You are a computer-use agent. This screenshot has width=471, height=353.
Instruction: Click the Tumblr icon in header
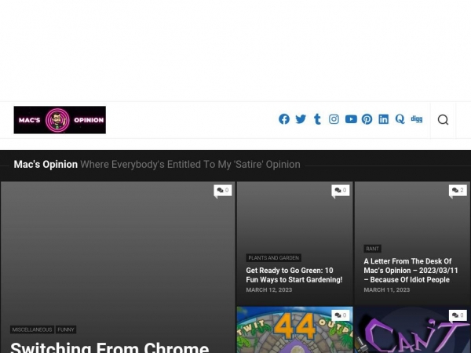point(317,119)
